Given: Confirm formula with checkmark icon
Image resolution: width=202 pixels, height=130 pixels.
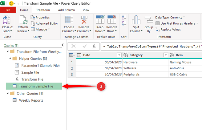Looking at the screenshot, I should pyautogui.click(x=84, y=46).
